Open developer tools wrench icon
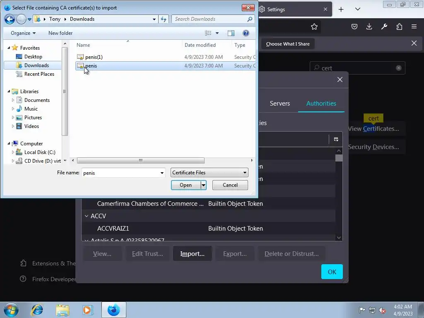This screenshot has height=318, width=424. pyautogui.click(x=384, y=26)
